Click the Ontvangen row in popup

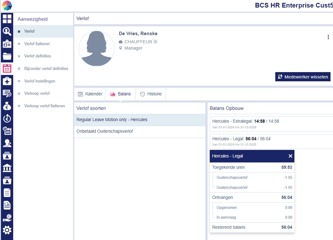[x=252, y=197]
